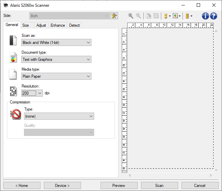The image size is (222, 191).
Task: Click the preview scroll left arrow
Action: (130, 175)
